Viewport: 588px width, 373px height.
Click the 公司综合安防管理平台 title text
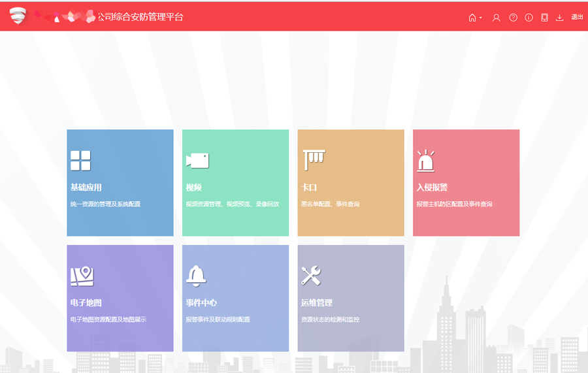coord(140,17)
